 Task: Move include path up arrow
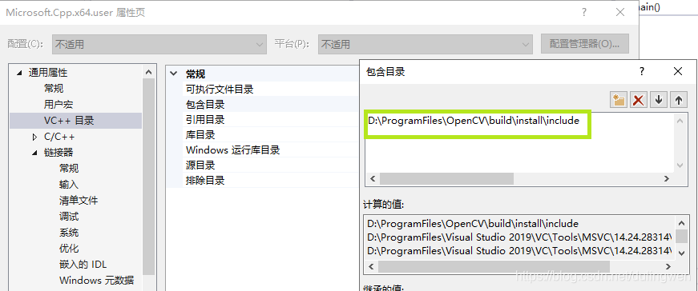tap(679, 100)
